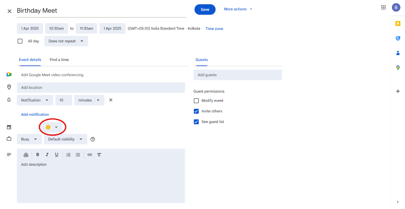Open Google Maps from the side panel
Image resolution: width=405 pixels, height=209 pixels.
coord(398,68)
